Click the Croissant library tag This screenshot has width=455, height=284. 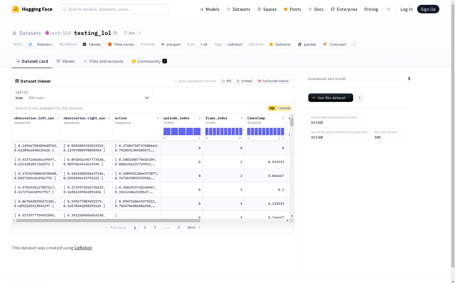tap(335, 44)
